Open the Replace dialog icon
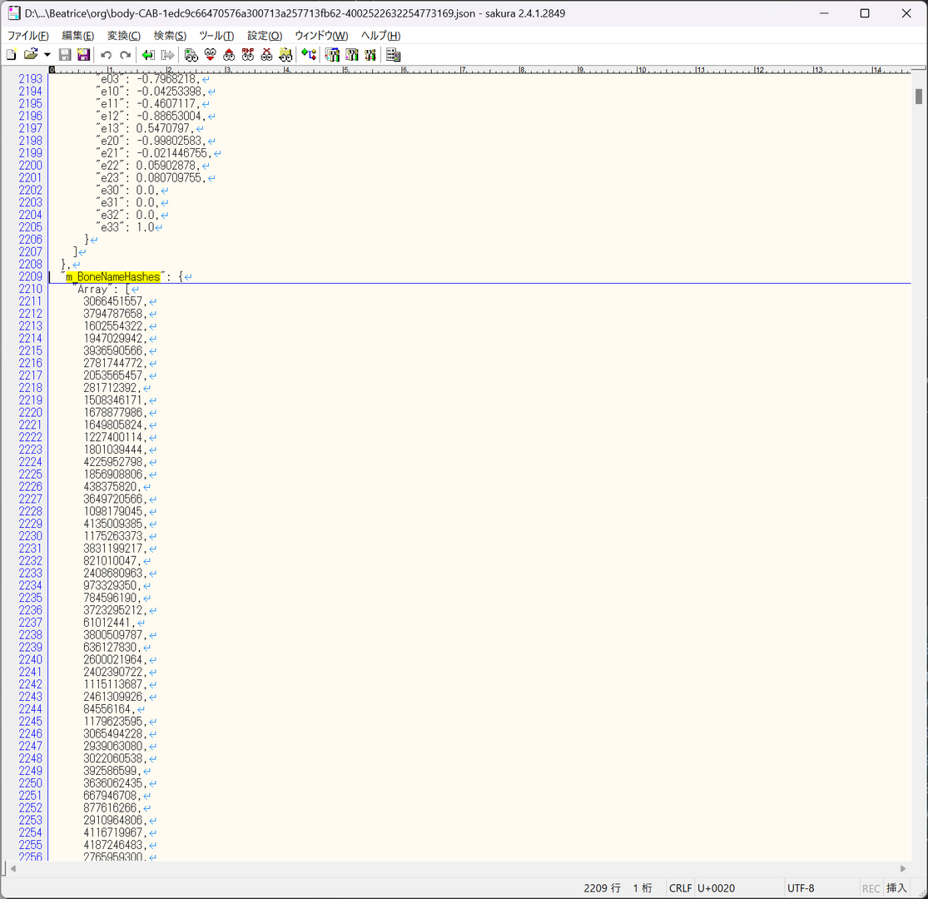 click(x=248, y=55)
